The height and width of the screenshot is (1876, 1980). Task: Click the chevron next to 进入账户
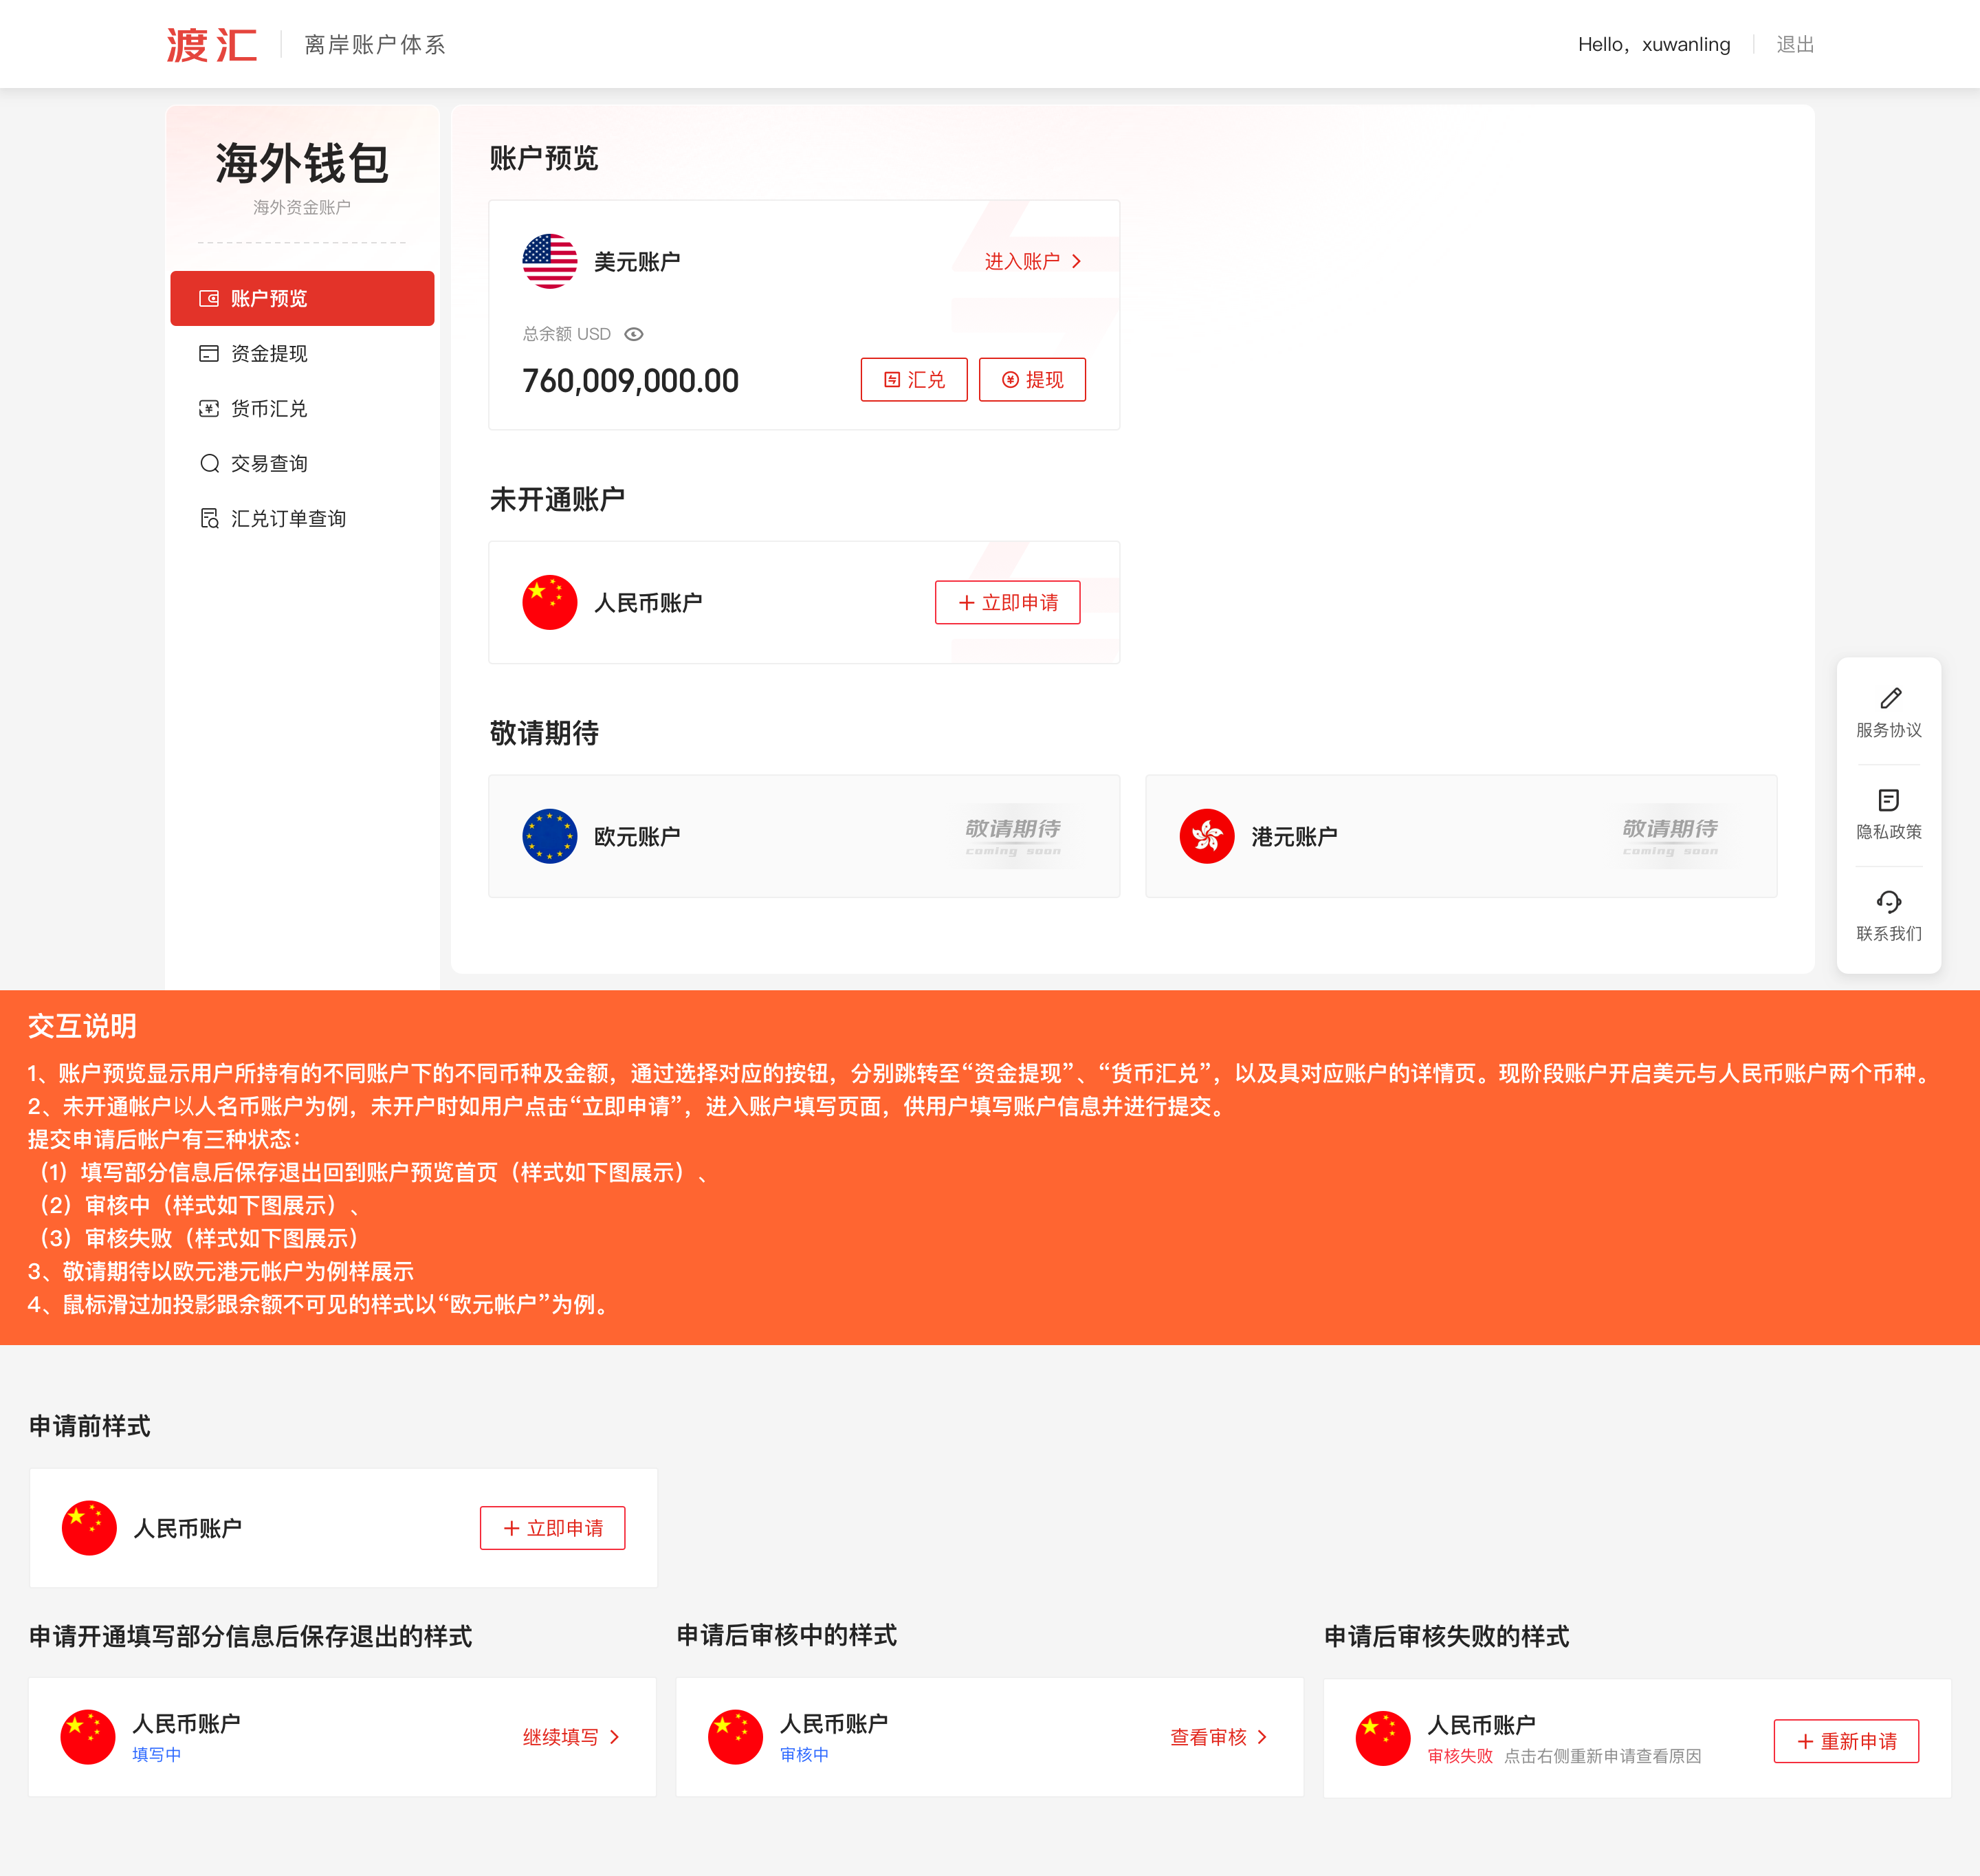tap(1077, 261)
